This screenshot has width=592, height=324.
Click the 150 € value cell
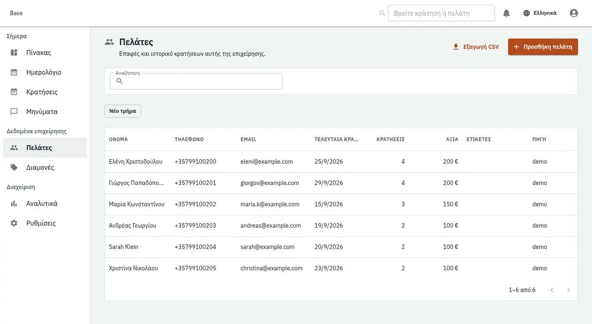tap(451, 204)
